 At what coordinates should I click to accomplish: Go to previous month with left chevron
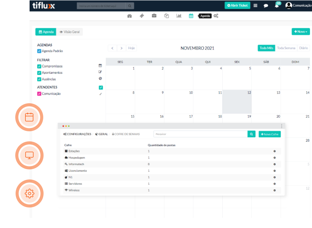point(112,48)
